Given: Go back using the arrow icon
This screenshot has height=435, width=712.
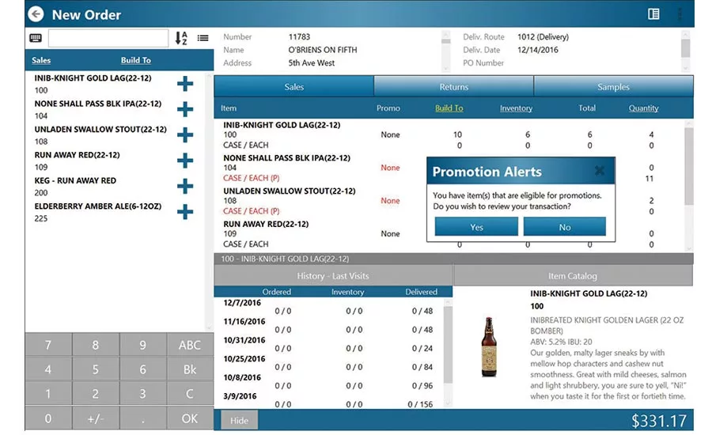Looking at the screenshot, I should click(36, 14).
